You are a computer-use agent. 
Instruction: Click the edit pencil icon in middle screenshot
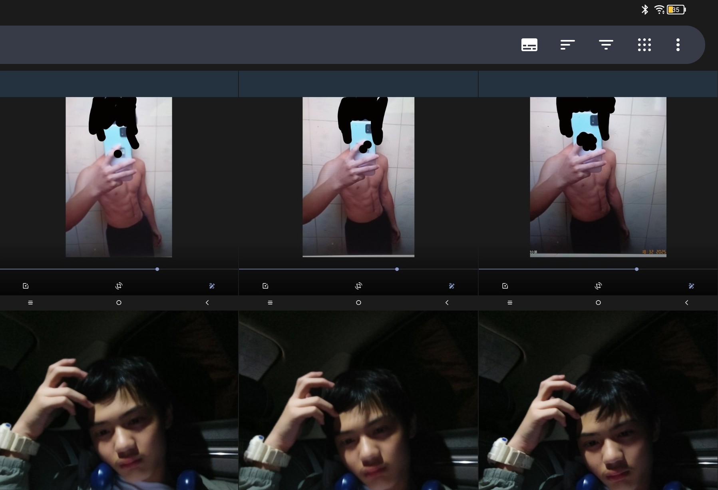point(451,286)
